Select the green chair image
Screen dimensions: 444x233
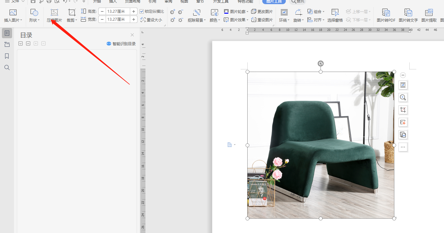321,145
